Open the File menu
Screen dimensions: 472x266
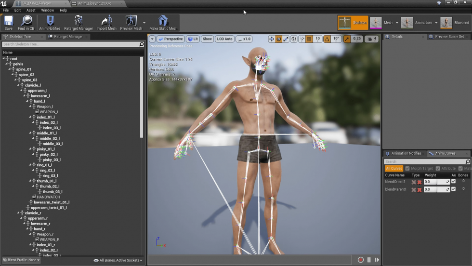tap(6, 10)
